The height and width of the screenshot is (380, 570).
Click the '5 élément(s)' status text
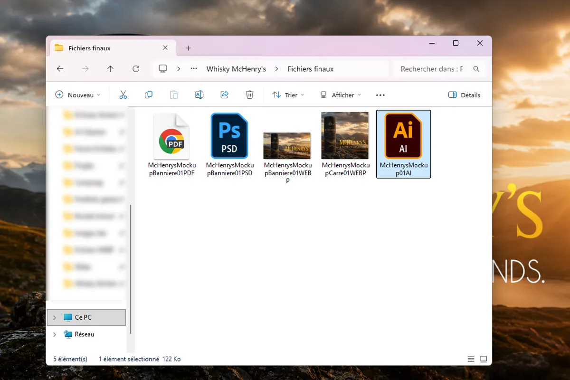click(x=70, y=359)
